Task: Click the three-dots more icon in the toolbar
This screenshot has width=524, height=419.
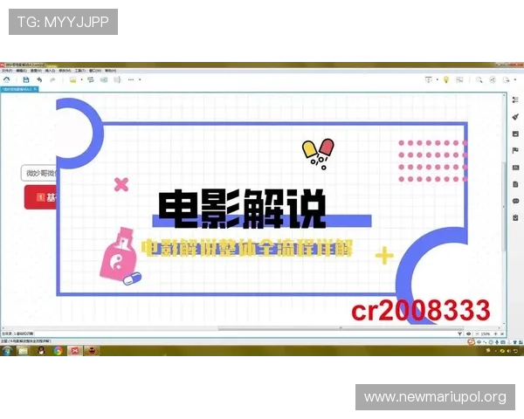Action: [131, 79]
